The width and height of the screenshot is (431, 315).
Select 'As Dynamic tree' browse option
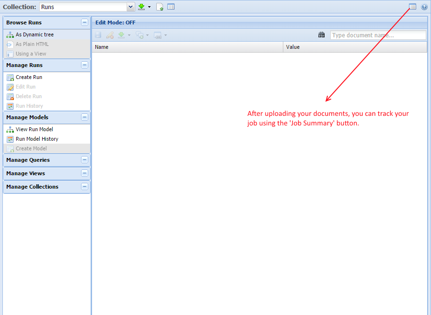(x=35, y=34)
